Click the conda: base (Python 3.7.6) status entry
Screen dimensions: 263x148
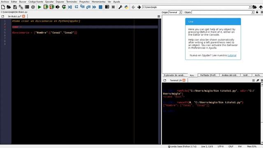[182, 146]
